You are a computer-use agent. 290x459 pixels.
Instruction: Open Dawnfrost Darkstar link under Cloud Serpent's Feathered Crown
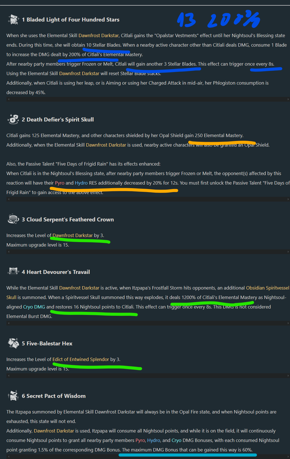[x=73, y=235]
